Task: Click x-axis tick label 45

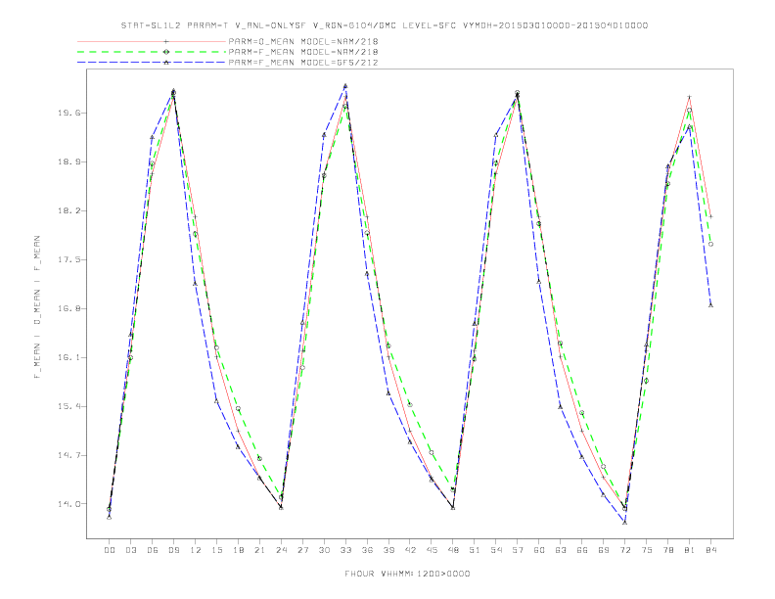Action: click(x=432, y=550)
